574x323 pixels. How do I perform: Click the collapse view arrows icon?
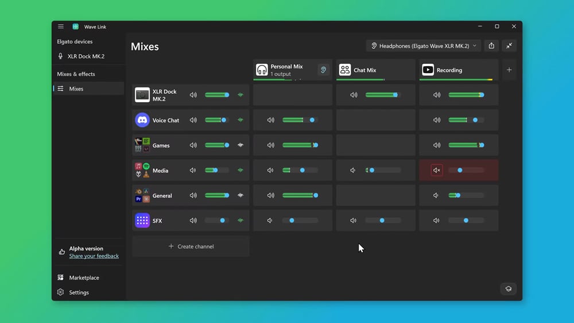pos(509,46)
